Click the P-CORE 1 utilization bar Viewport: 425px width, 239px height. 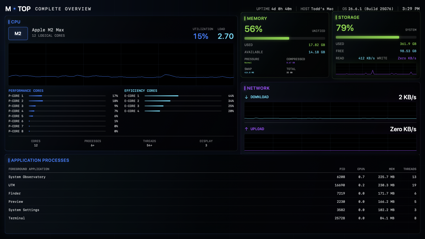pos(67,96)
